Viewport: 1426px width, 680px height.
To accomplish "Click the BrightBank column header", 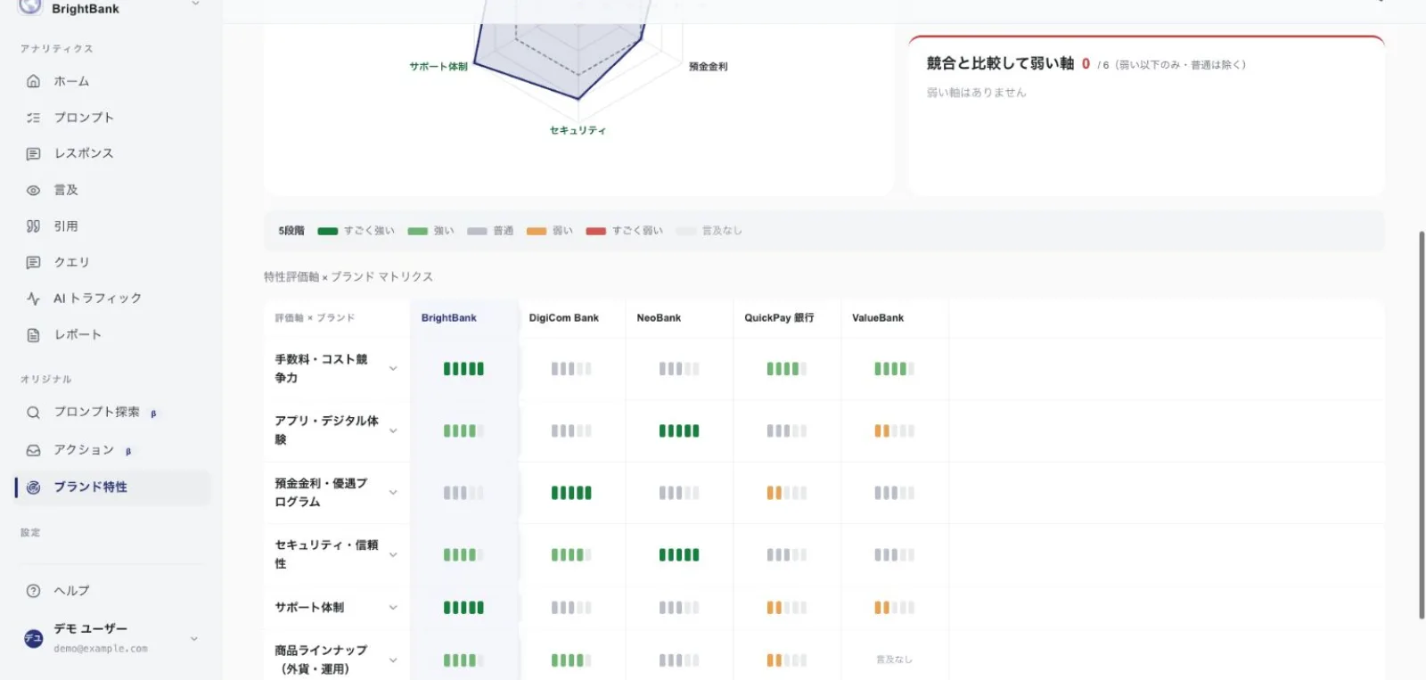I will coord(449,318).
